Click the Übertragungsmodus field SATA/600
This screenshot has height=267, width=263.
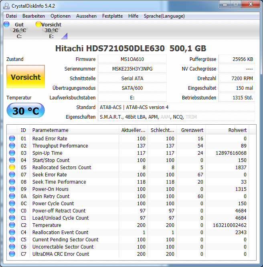click(132, 88)
